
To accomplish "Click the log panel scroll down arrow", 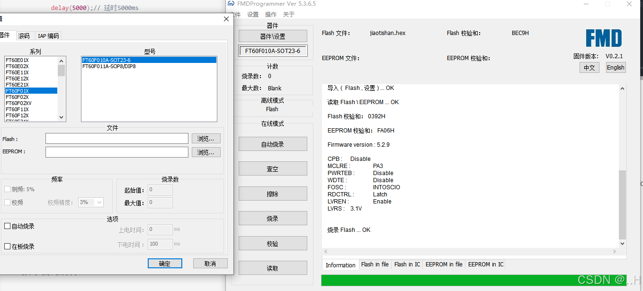I will pyautogui.click(x=623, y=244).
